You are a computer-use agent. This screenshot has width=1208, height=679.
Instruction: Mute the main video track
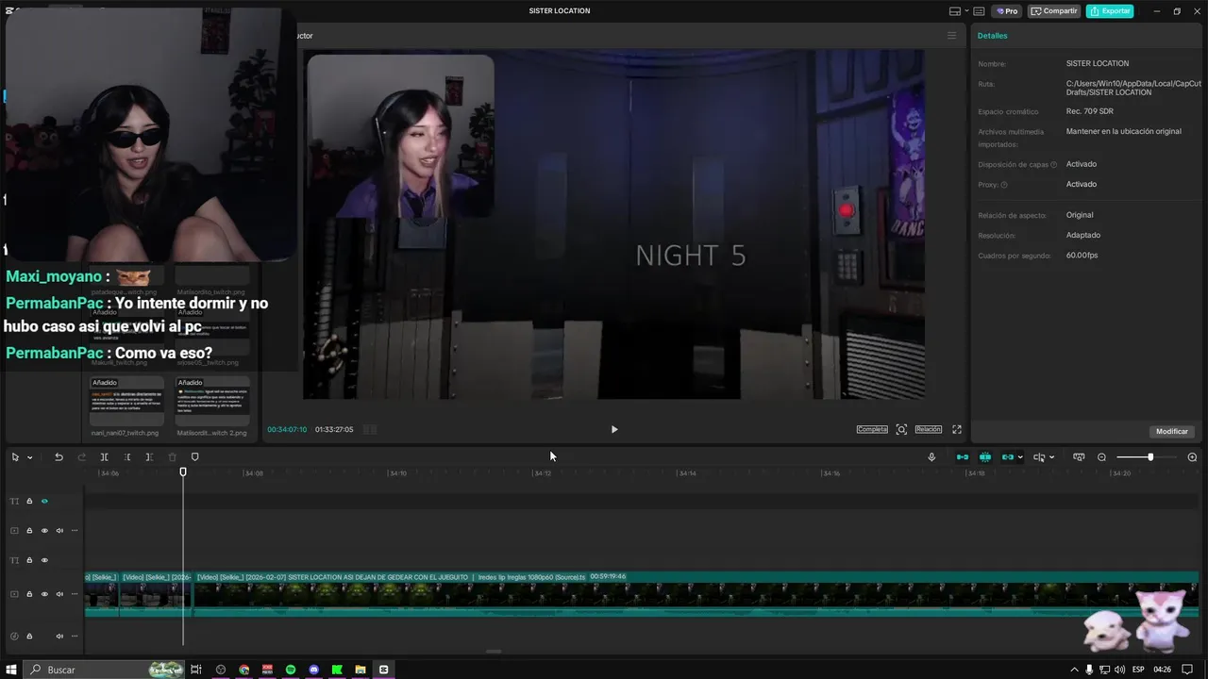[x=59, y=594]
